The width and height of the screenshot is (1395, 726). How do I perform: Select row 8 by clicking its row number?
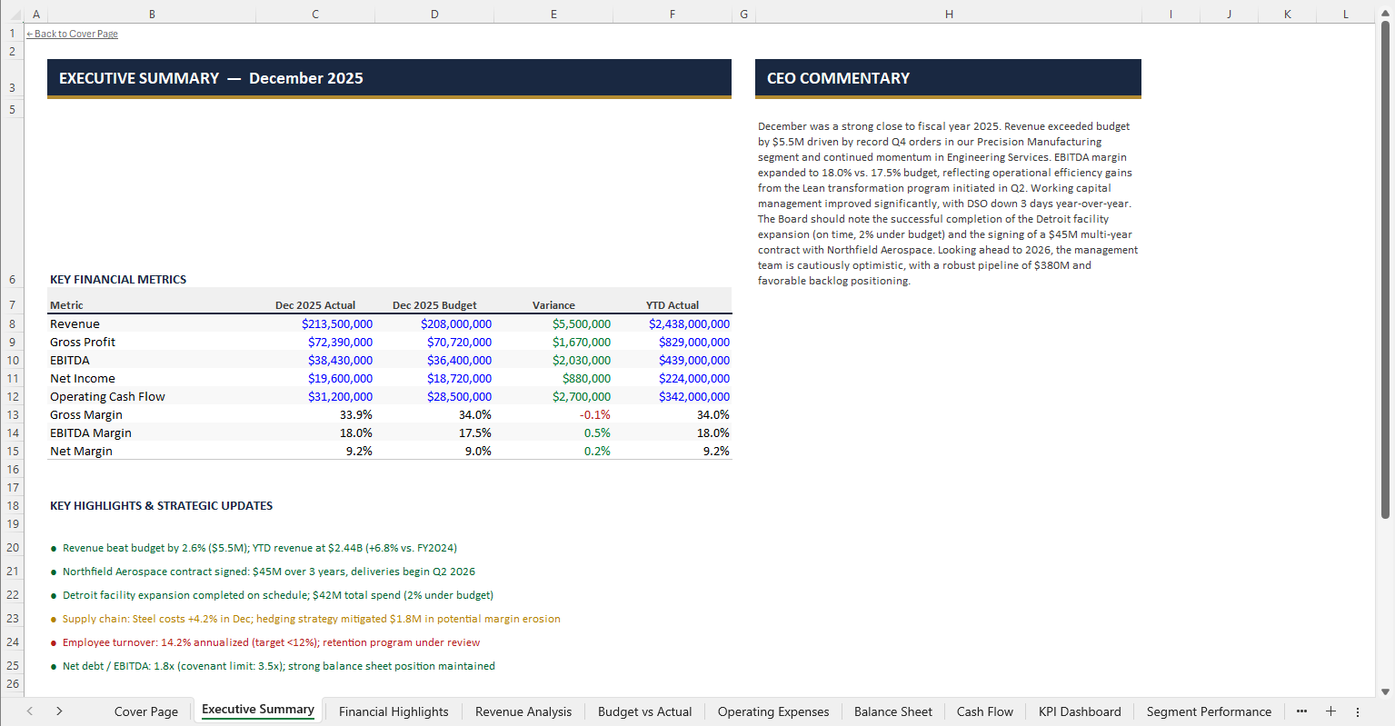pyautogui.click(x=11, y=323)
